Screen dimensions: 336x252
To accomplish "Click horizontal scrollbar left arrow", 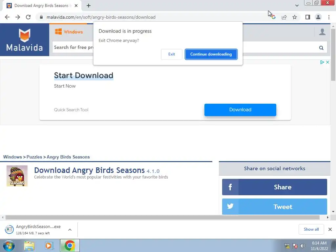I will point(3,217).
